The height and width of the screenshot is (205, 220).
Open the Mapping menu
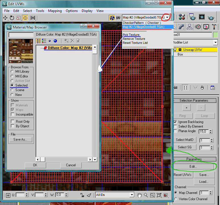click(55, 11)
